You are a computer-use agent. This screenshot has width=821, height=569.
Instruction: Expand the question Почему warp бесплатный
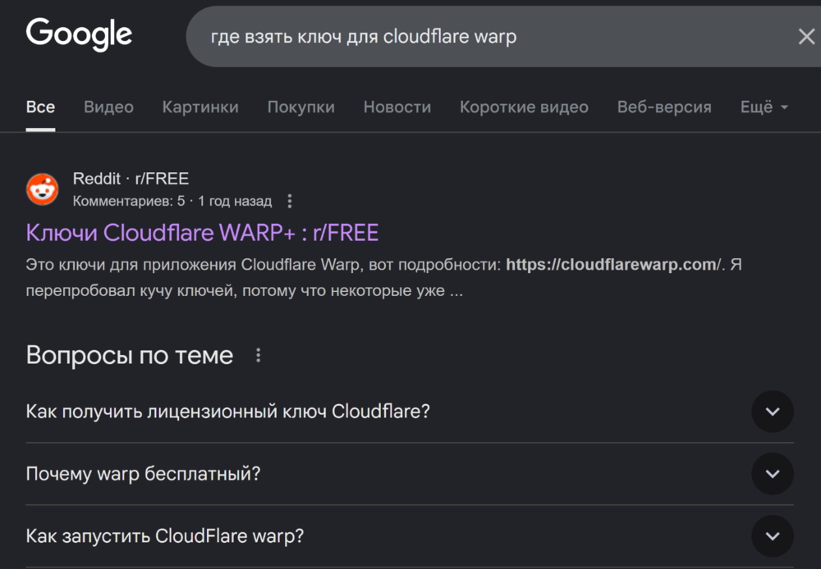[x=772, y=474]
